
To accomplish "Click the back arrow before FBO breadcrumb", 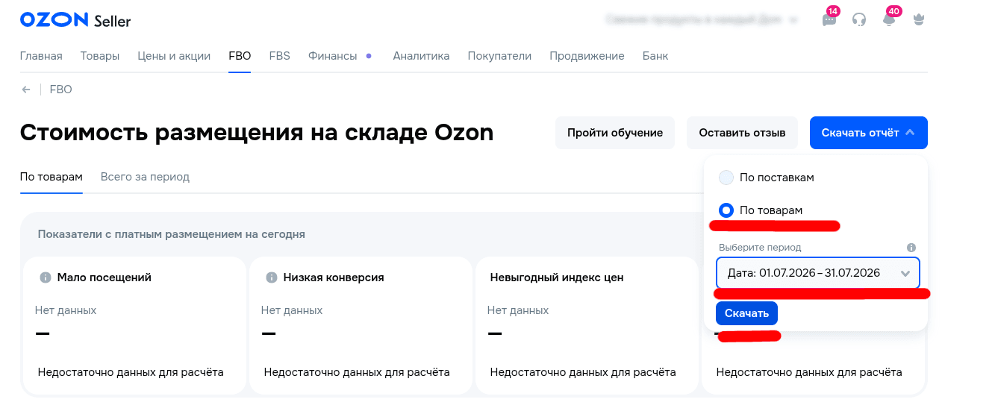I will coord(26,90).
